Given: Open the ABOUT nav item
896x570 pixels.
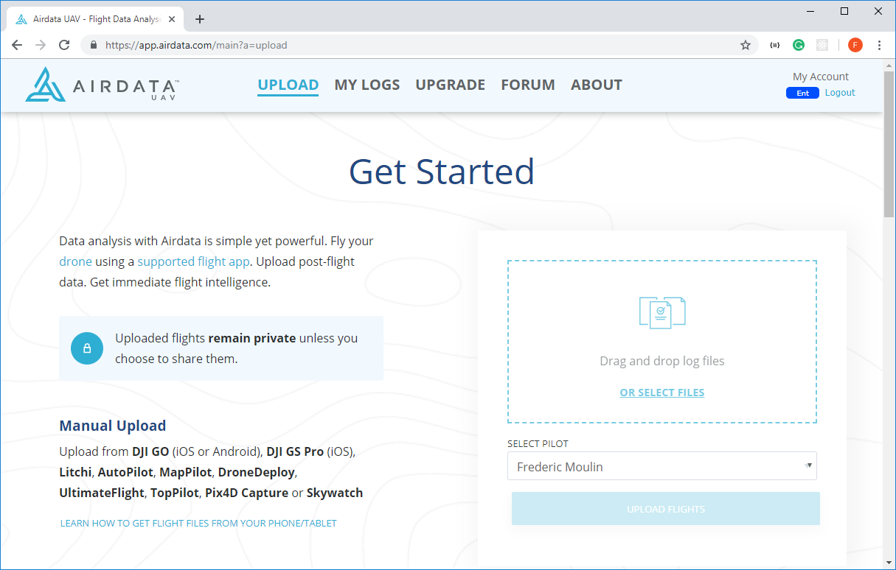Looking at the screenshot, I should tap(597, 85).
